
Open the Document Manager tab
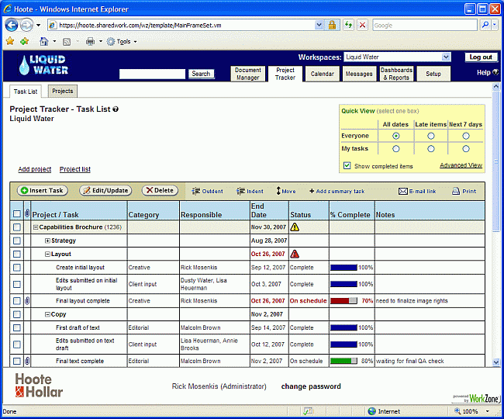point(248,74)
